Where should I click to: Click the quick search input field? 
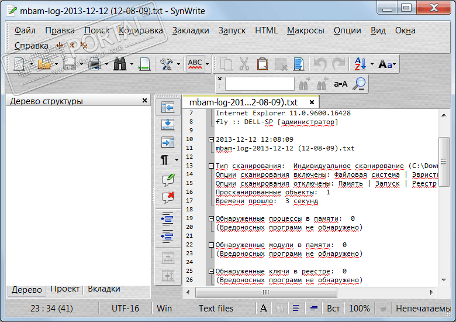[x=260, y=84]
